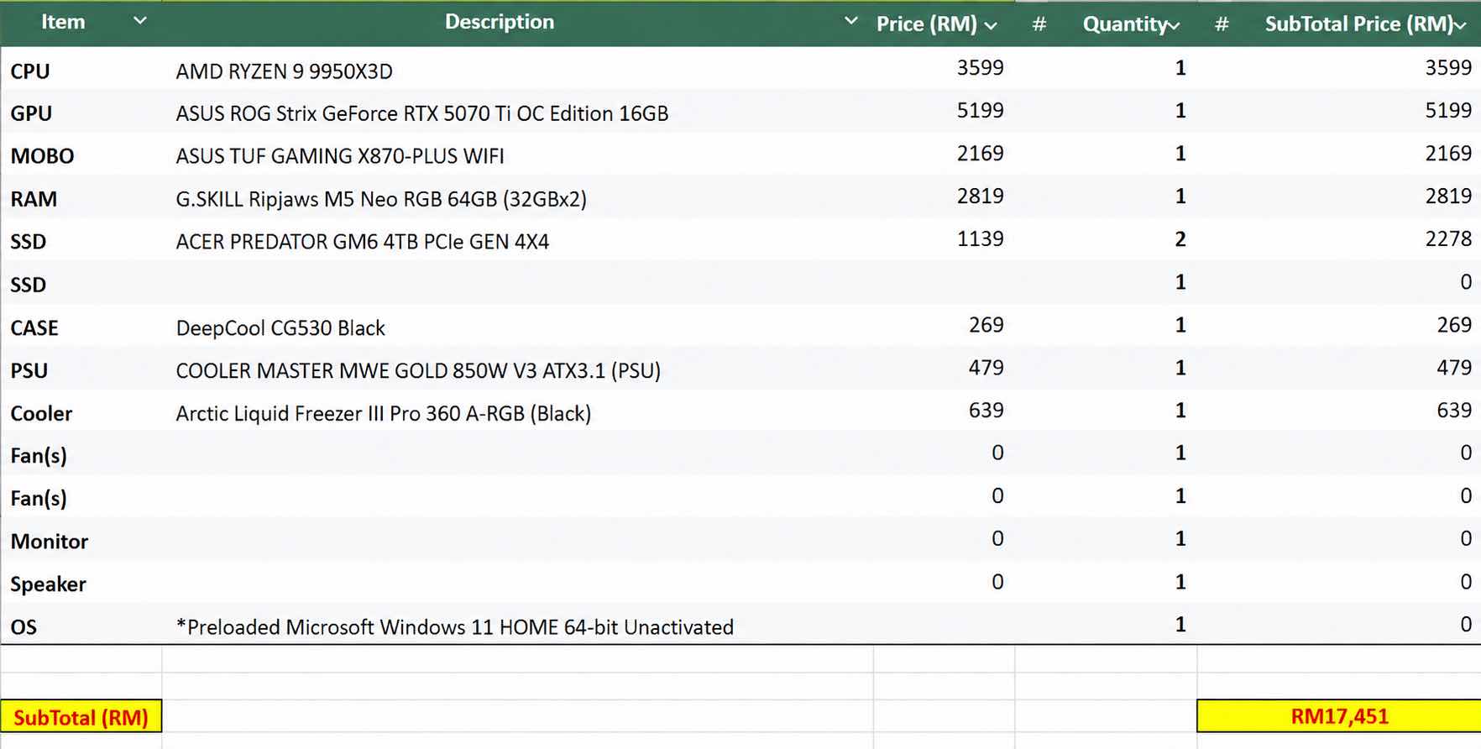Click the CPU subtotal cell "3599"

(1448, 68)
